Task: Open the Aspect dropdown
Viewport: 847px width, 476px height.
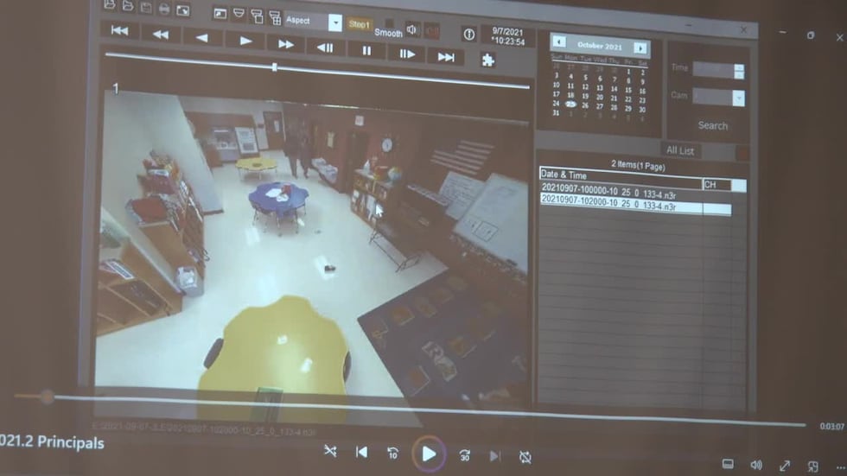Action: coord(334,22)
